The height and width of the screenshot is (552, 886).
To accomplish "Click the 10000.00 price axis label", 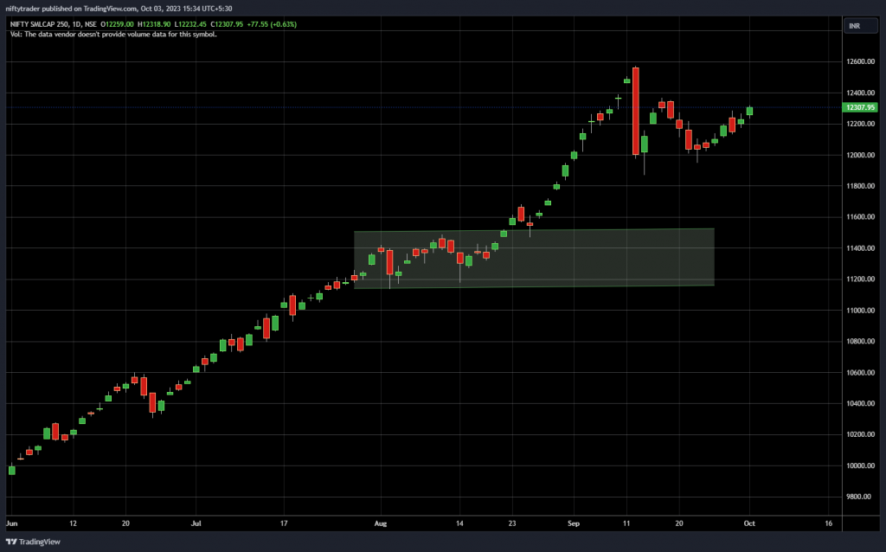I will 860,465.
